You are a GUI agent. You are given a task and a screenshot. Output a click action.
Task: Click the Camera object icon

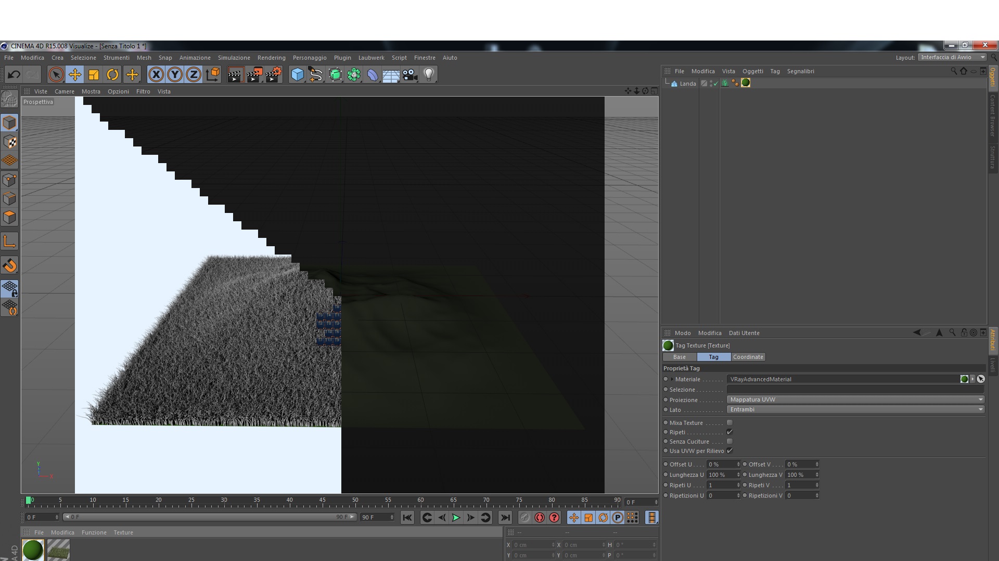click(410, 75)
